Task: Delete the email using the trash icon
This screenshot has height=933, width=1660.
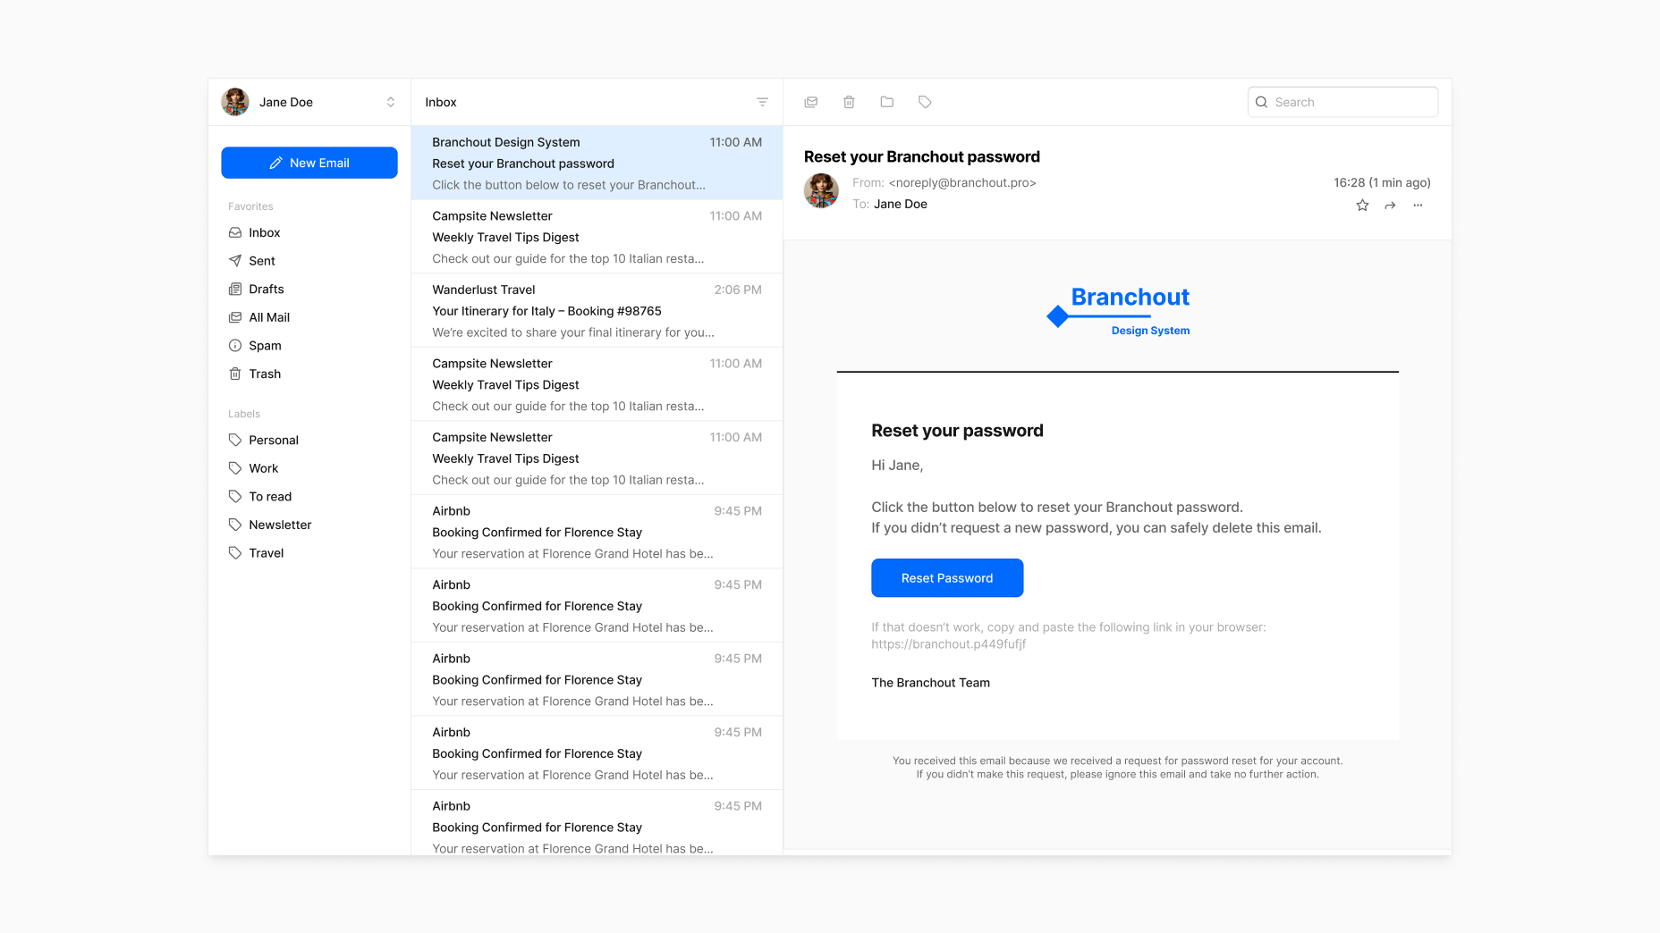Action: pyautogui.click(x=849, y=102)
